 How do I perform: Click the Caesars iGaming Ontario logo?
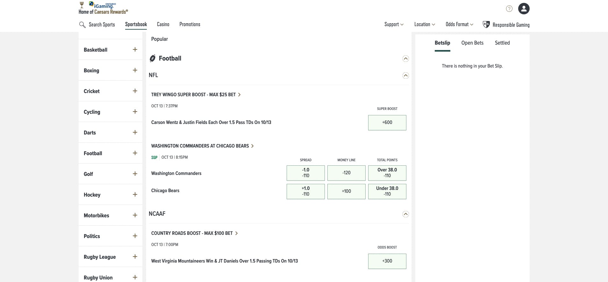pyautogui.click(x=103, y=8)
